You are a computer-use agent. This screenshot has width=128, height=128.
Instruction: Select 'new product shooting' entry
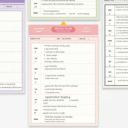[x=54, y=89]
